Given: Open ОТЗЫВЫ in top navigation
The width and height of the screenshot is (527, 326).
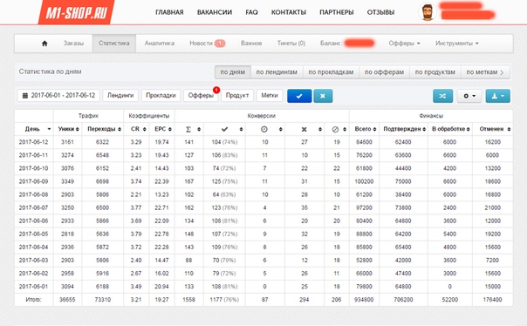Looking at the screenshot, I should click(380, 12).
